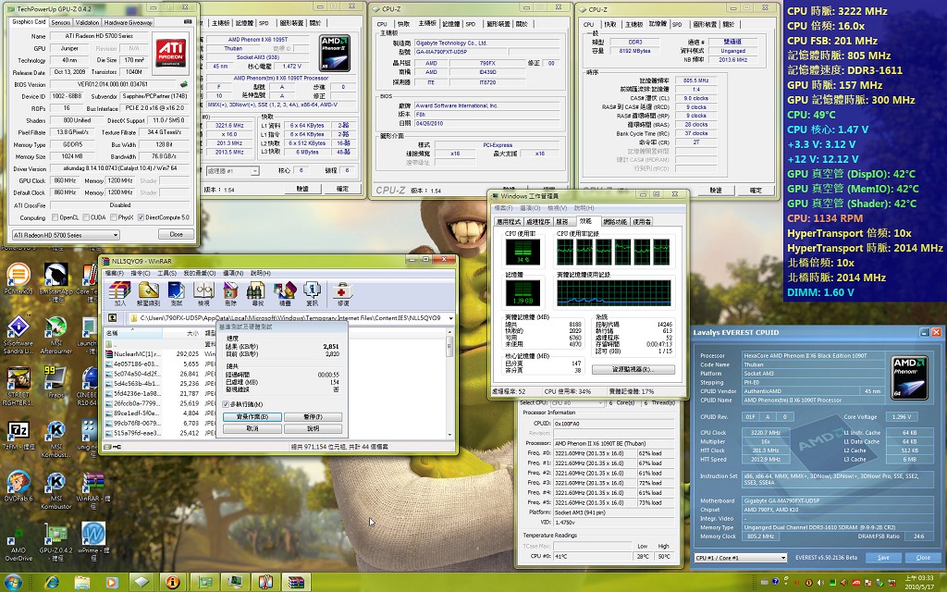Click Background (背景作業) button in WinRAR benchmark
The image size is (947, 592).
(x=252, y=417)
